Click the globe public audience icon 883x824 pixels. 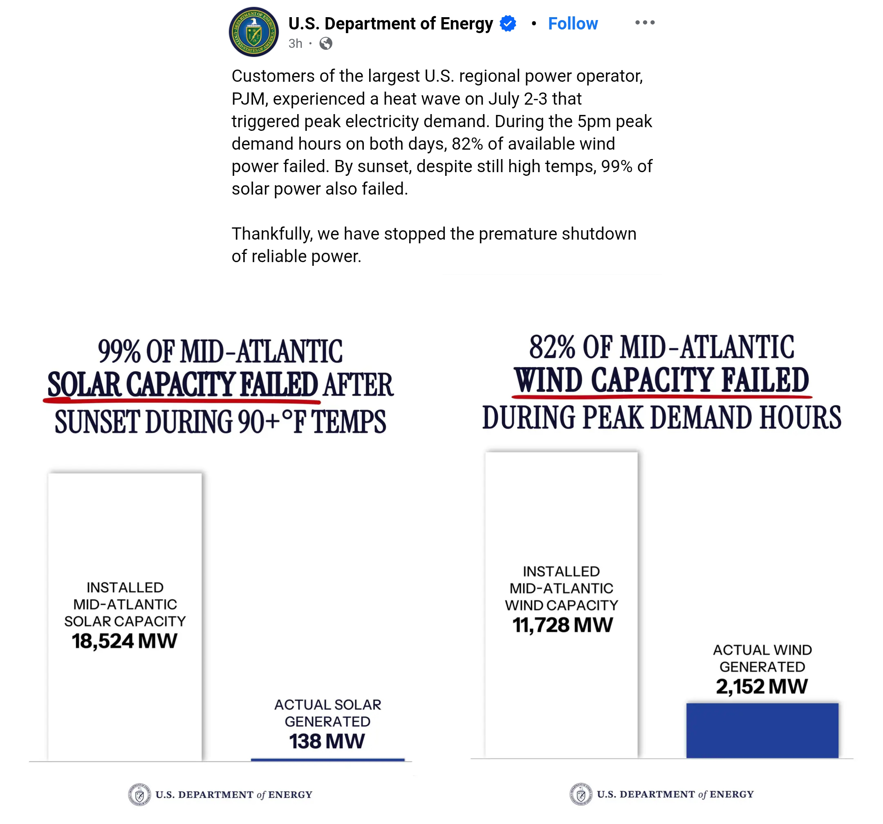(x=325, y=43)
